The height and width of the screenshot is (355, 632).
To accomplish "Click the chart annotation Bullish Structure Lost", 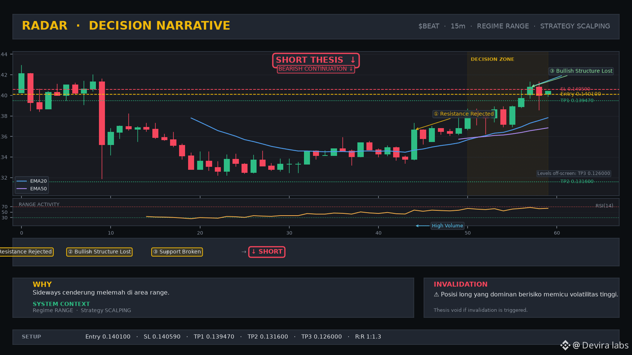I will click(581, 71).
